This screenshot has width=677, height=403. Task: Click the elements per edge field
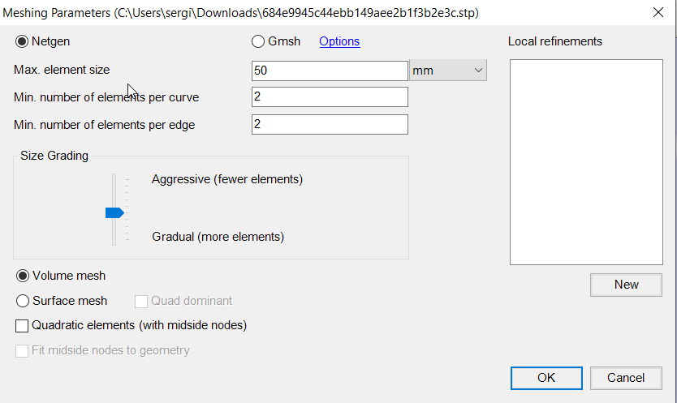pos(330,124)
